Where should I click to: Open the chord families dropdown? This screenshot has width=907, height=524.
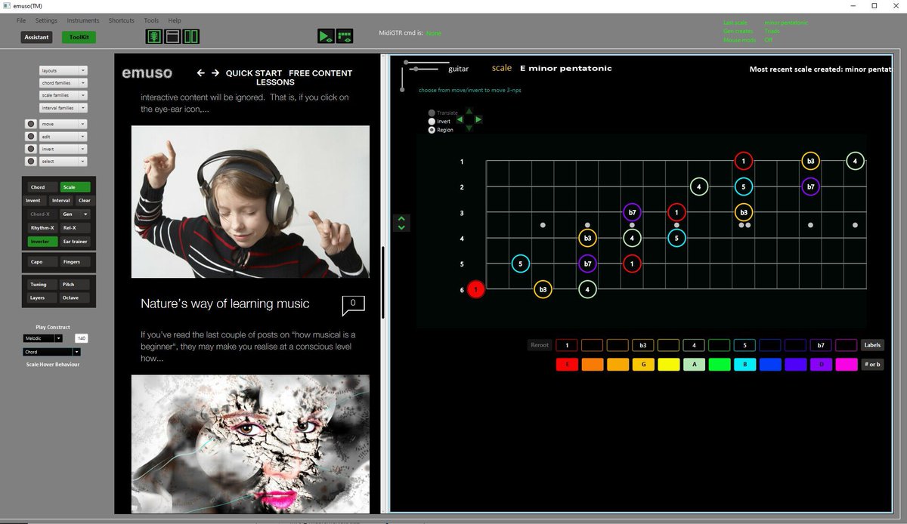pos(63,83)
